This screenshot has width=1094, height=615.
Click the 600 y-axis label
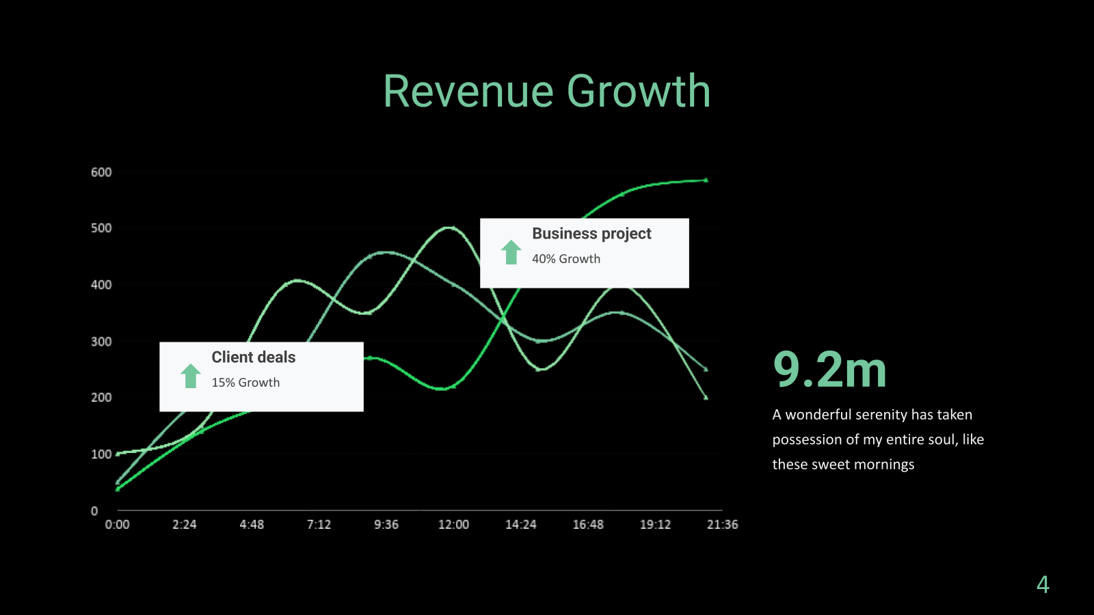[101, 172]
